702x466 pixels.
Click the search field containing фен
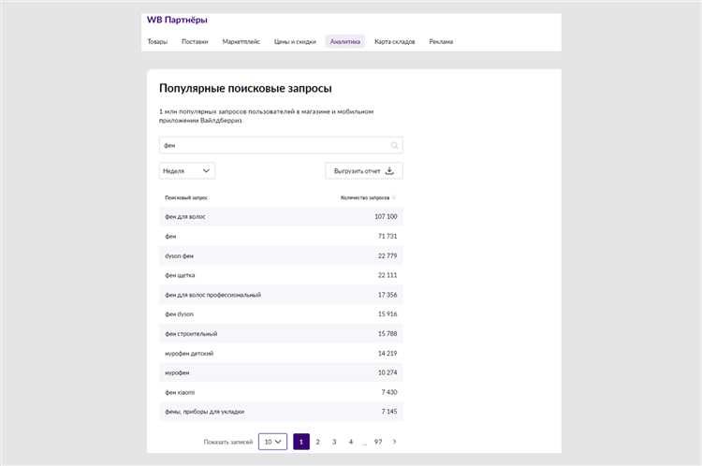(x=281, y=145)
